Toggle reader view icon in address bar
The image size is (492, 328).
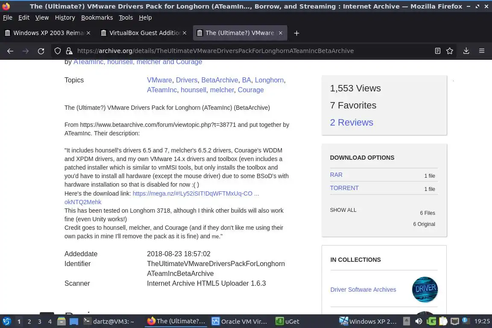click(437, 51)
